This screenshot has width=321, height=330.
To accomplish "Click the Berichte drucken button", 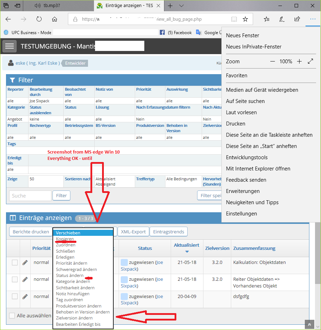I will click(31, 232).
